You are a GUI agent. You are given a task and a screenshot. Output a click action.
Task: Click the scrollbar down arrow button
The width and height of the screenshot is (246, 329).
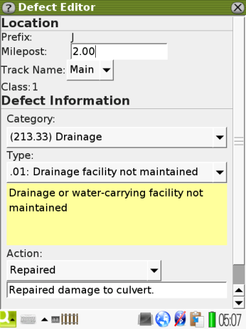point(239,302)
